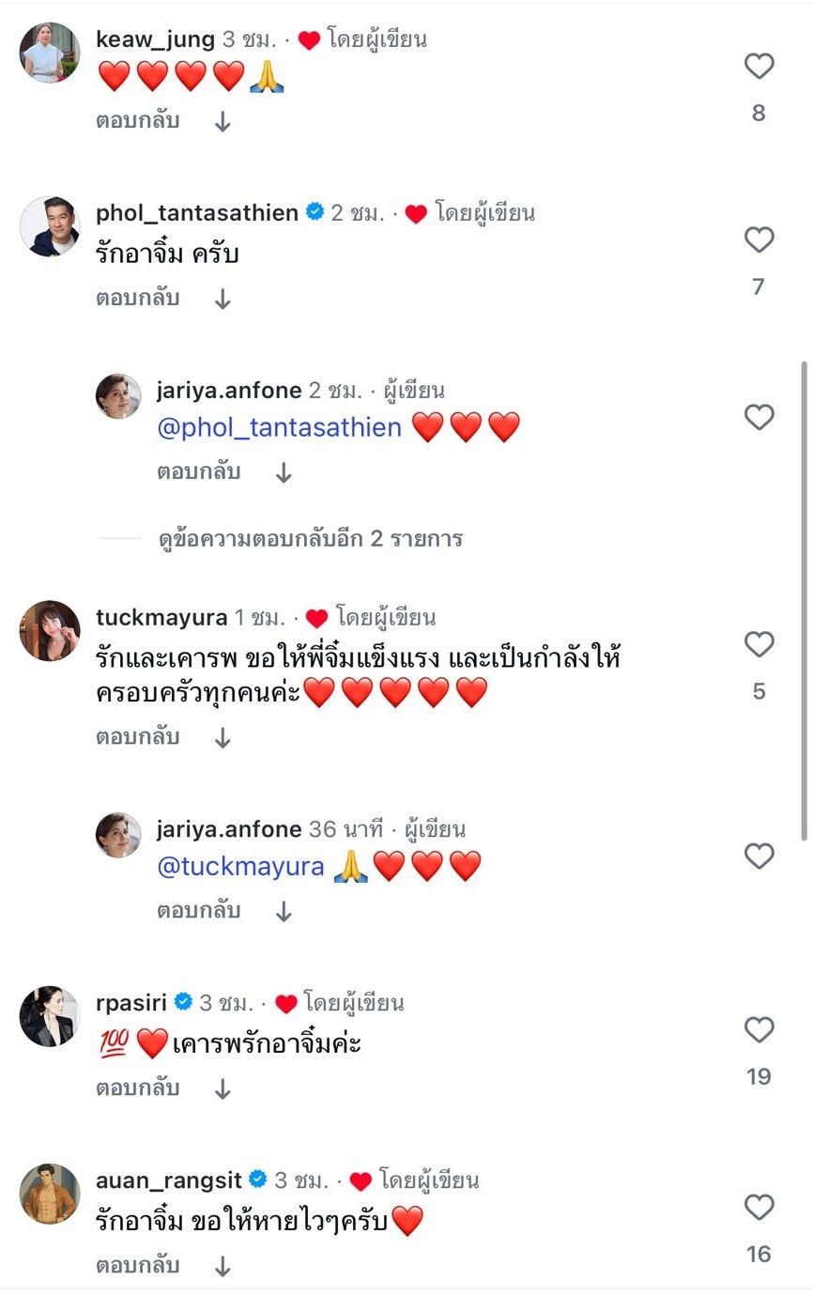Open keaw_jung's profile picture
The image size is (813, 1296).
pyautogui.click(x=50, y=53)
